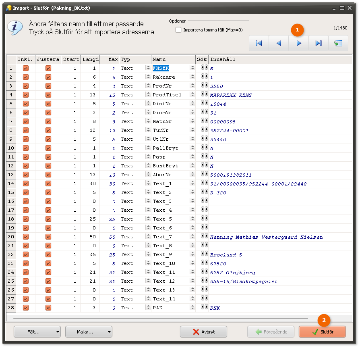This screenshot has width=360, height=348.
Task: Click the content '6752 Glejbjerg'
Action: [233, 273]
